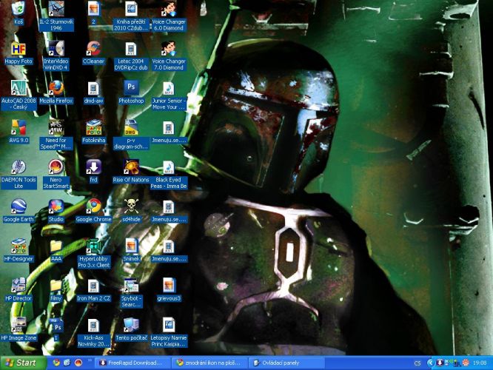Expand hidden quick launch icons chevron
This screenshot has width=493, height=370.
[x=90, y=361]
